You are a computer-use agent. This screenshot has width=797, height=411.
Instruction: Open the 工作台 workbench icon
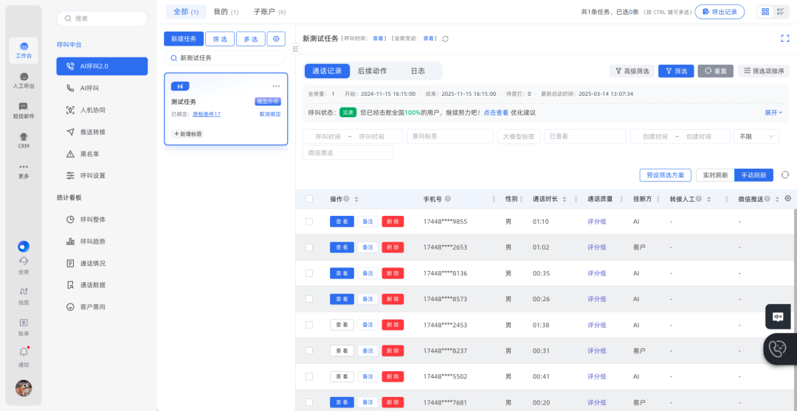click(x=24, y=50)
